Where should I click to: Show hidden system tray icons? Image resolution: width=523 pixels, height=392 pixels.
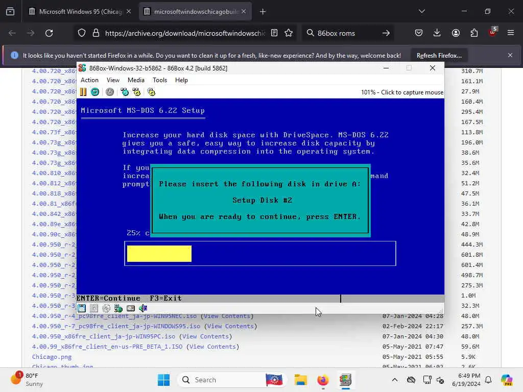click(395, 380)
